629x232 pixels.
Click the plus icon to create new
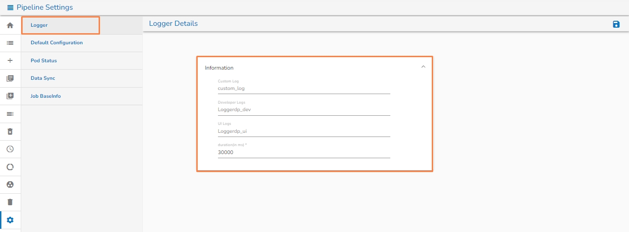click(x=10, y=60)
